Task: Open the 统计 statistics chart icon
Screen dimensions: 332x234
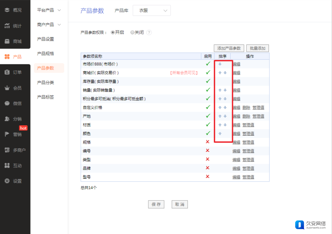Action: pos(7,26)
